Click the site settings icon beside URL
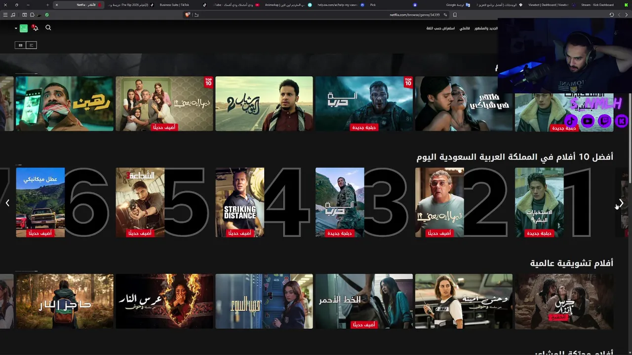This screenshot has height=355, width=632. coord(445,15)
